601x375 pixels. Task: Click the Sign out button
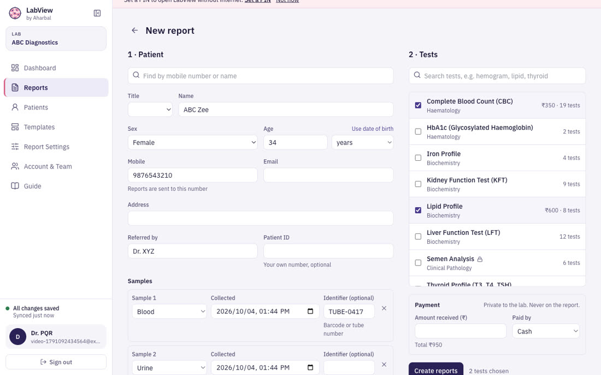tap(56, 362)
